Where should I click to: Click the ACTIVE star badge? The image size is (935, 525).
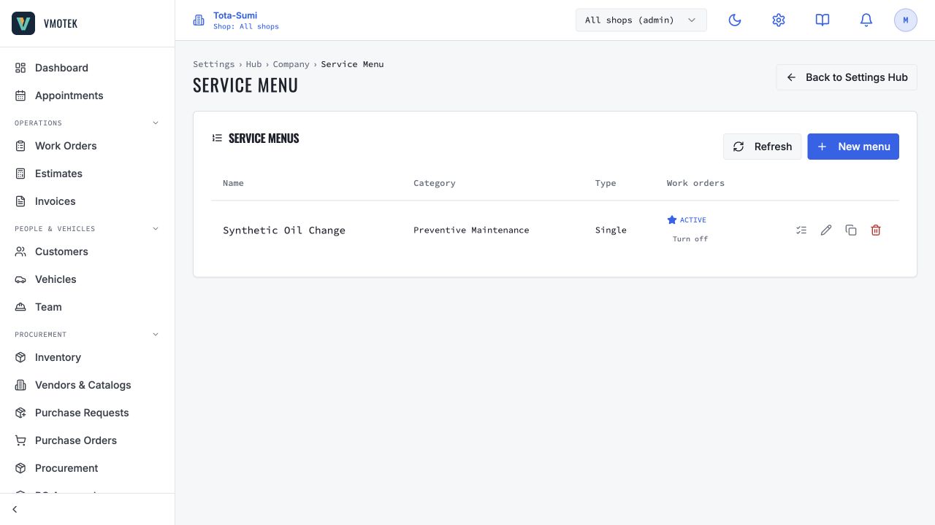(687, 219)
